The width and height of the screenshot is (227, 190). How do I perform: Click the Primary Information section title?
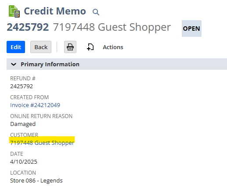tap(50, 64)
